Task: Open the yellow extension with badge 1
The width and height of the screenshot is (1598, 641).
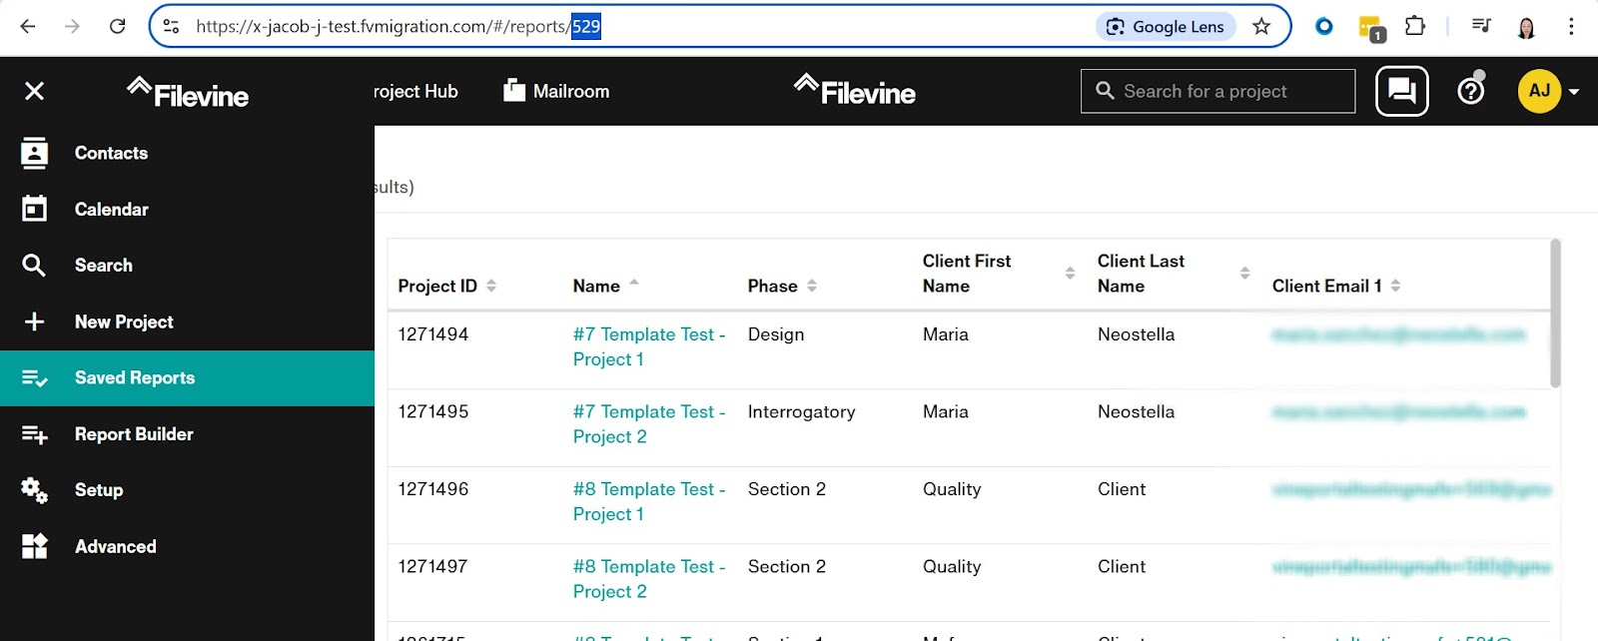Action: pyautogui.click(x=1371, y=28)
